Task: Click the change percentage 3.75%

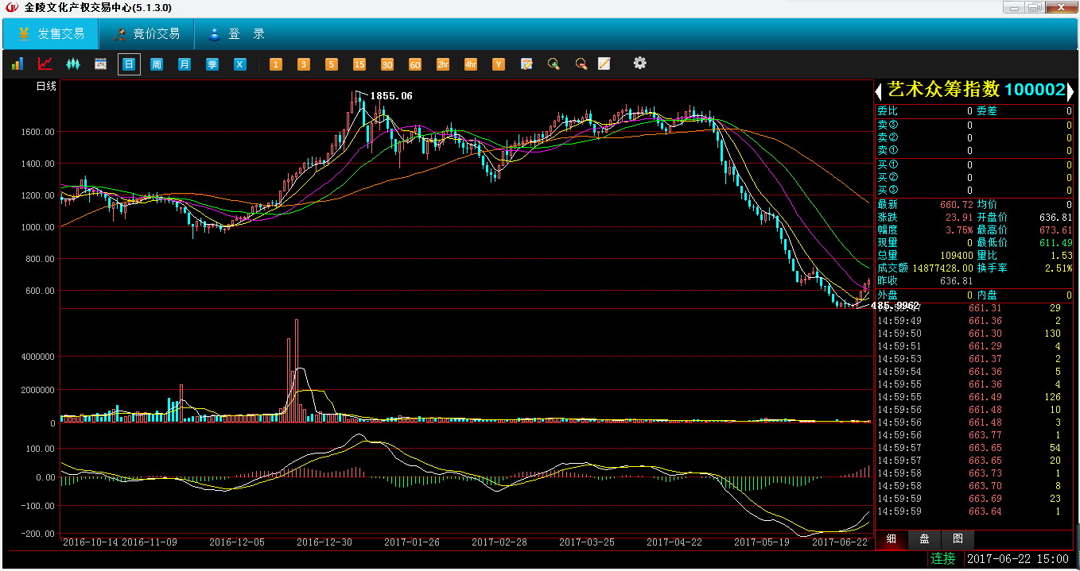Action: (959, 230)
